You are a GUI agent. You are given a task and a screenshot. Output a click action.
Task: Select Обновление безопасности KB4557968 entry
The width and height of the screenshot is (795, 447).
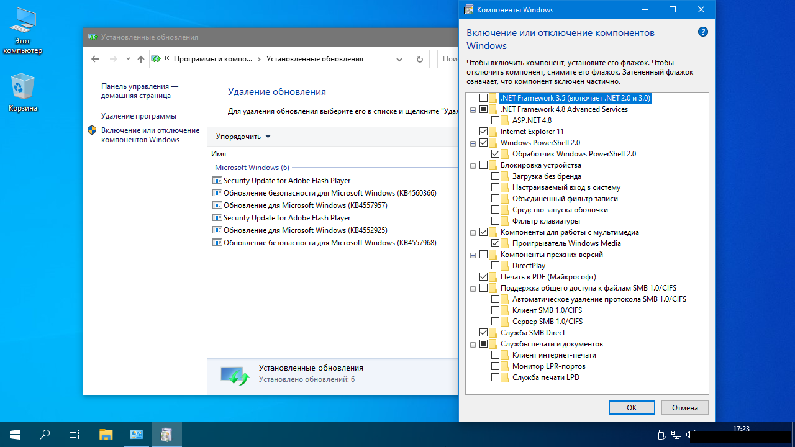tap(330, 243)
